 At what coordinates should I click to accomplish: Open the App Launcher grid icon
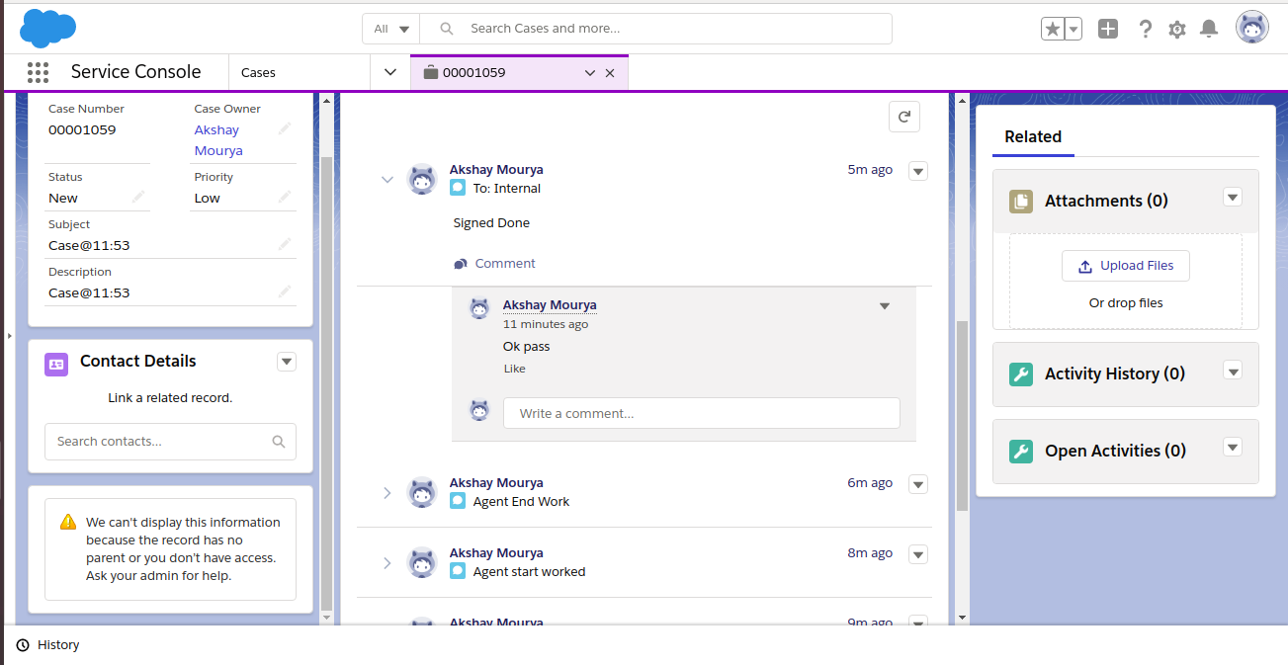[x=38, y=72]
